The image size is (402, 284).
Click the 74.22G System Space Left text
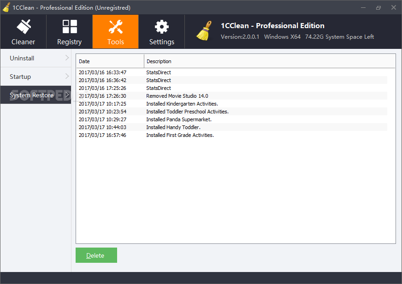click(x=339, y=37)
